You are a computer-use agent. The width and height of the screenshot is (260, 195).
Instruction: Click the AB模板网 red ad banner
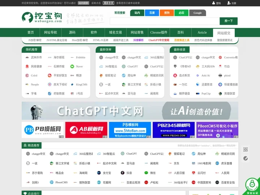(x=86, y=130)
